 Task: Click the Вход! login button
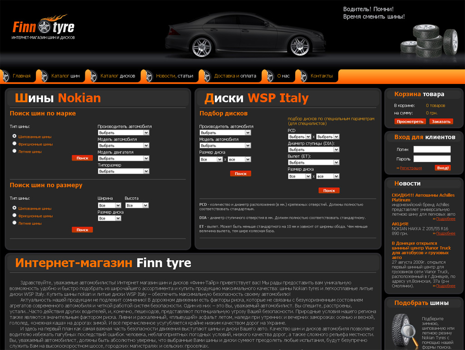pyautogui.click(x=443, y=168)
